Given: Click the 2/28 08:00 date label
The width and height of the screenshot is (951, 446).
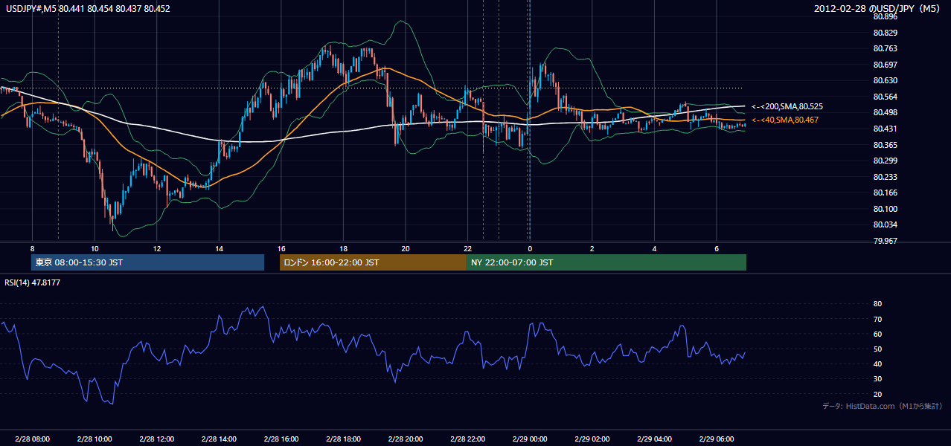Looking at the screenshot, I should [32, 439].
